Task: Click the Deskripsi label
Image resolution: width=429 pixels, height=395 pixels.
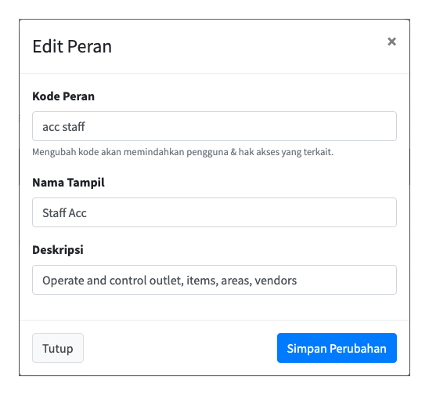Action: 58,250
